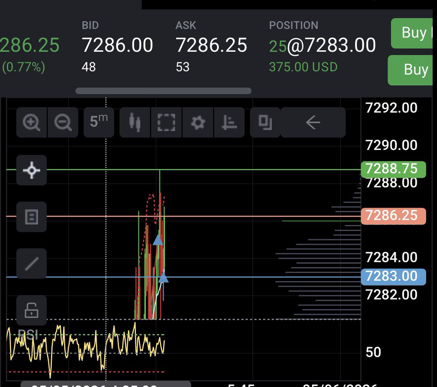
Task: Click the lower blue trade marker triangle
Action: click(x=164, y=277)
